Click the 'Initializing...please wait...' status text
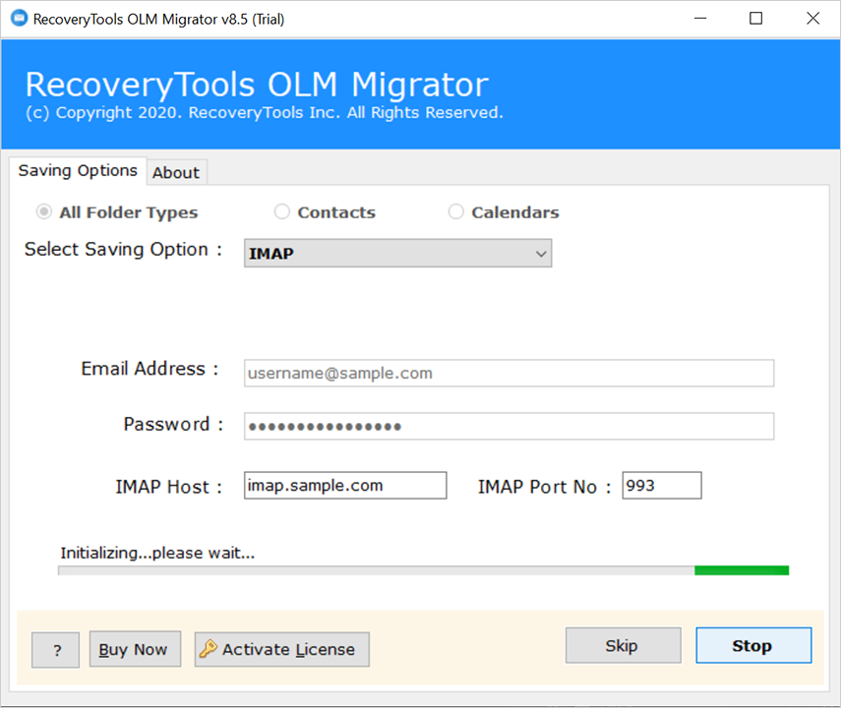Screen dimensions: 841x708 157,553
